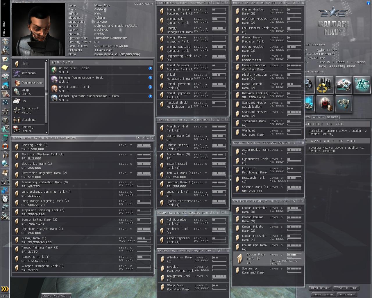Viewport: 372px width, 298px height.
Task: Open the teal humanoid station service icon
Action: click(x=362, y=85)
